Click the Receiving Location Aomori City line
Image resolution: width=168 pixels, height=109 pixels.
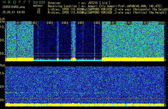105,6
